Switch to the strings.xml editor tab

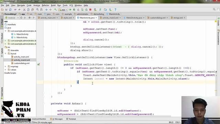click(178, 18)
